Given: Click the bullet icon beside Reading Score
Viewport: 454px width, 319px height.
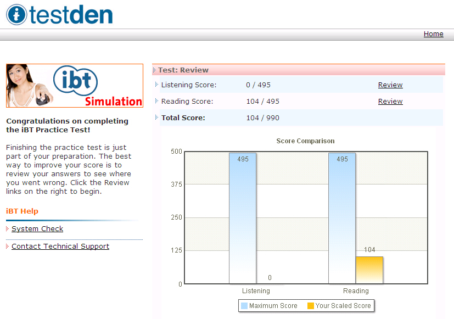Looking at the screenshot, I should click(x=156, y=101).
